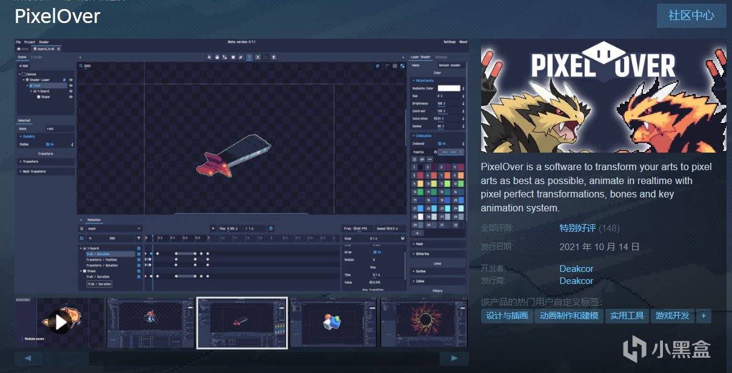Image resolution: width=732 pixels, height=373 pixels.
Task: Click the list icon below Palette row
Action: (x=414, y=159)
